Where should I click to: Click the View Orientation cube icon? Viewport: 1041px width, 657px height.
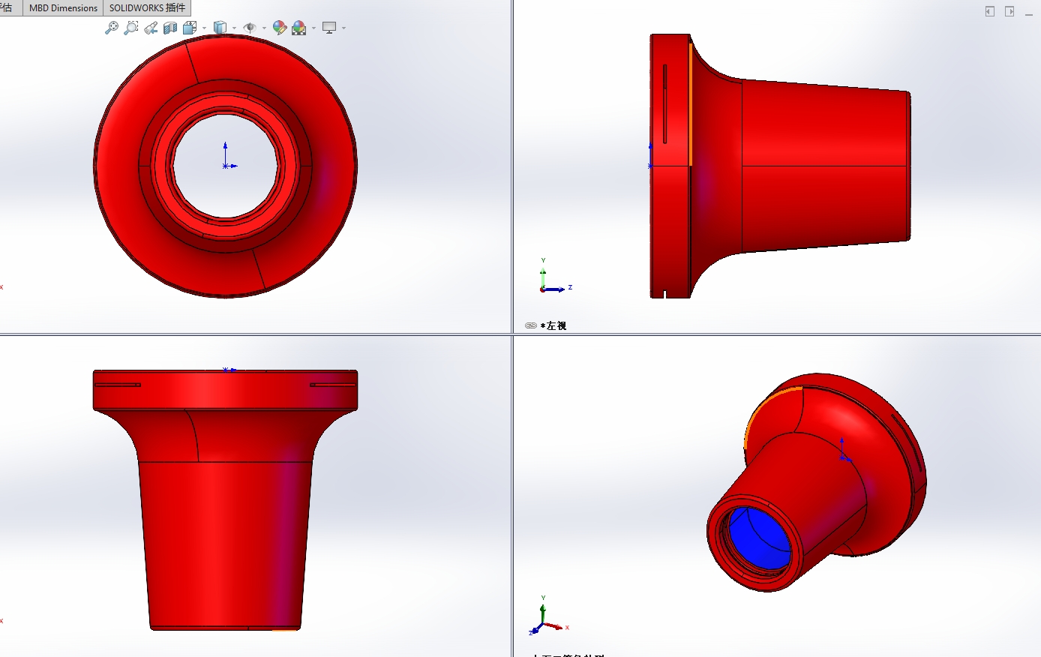[x=190, y=28]
